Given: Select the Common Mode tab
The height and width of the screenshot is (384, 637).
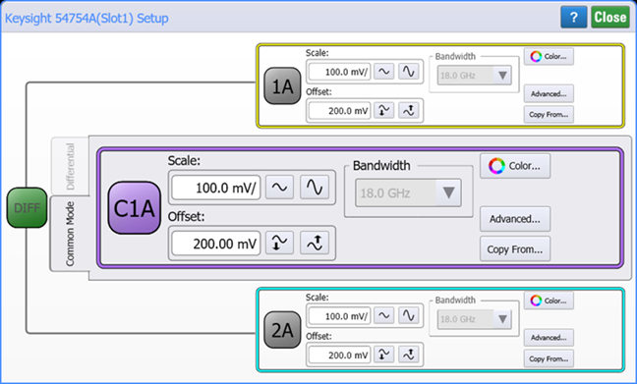Looking at the screenshot, I should (70, 234).
